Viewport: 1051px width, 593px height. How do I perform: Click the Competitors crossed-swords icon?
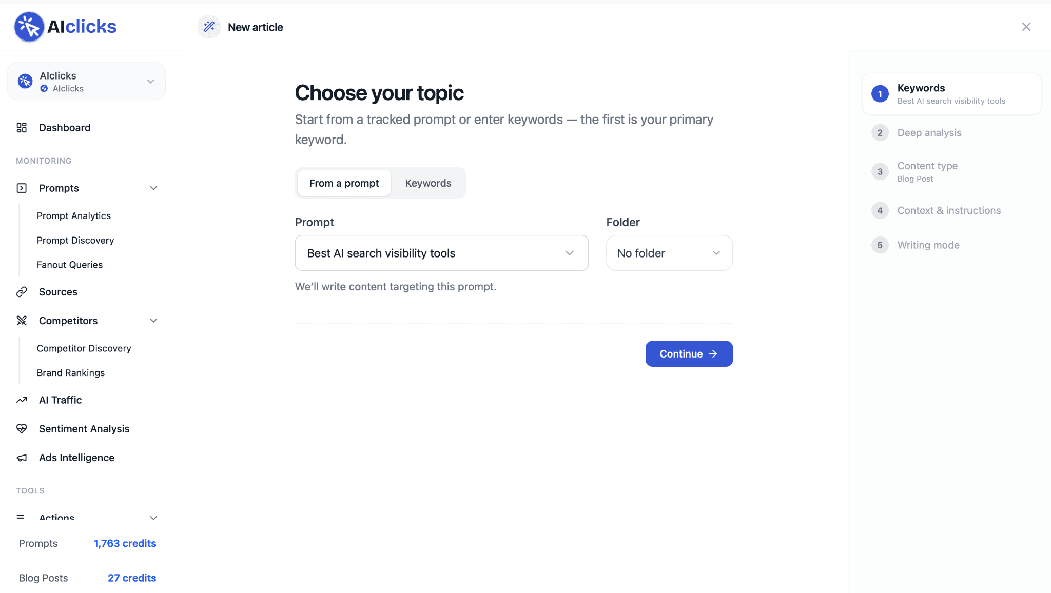pos(22,321)
